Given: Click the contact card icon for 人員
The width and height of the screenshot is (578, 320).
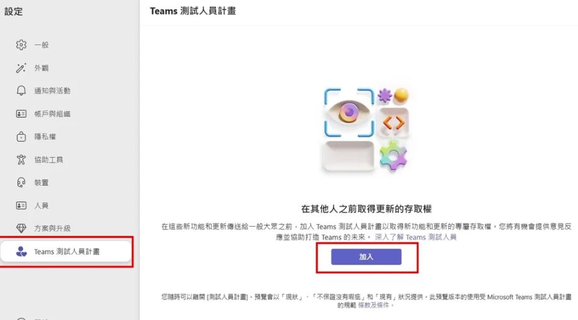Looking at the screenshot, I should pyautogui.click(x=21, y=205).
